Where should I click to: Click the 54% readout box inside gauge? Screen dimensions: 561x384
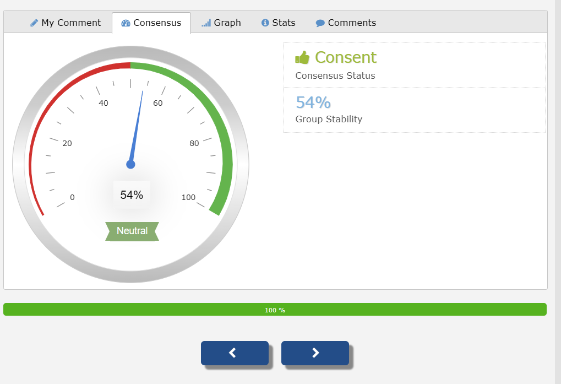[x=132, y=194]
